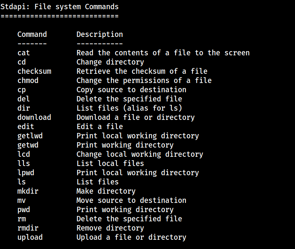The height and width of the screenshot is (249, 295).
Task: Select the 'upload' command text
Action: pos(30,237)
